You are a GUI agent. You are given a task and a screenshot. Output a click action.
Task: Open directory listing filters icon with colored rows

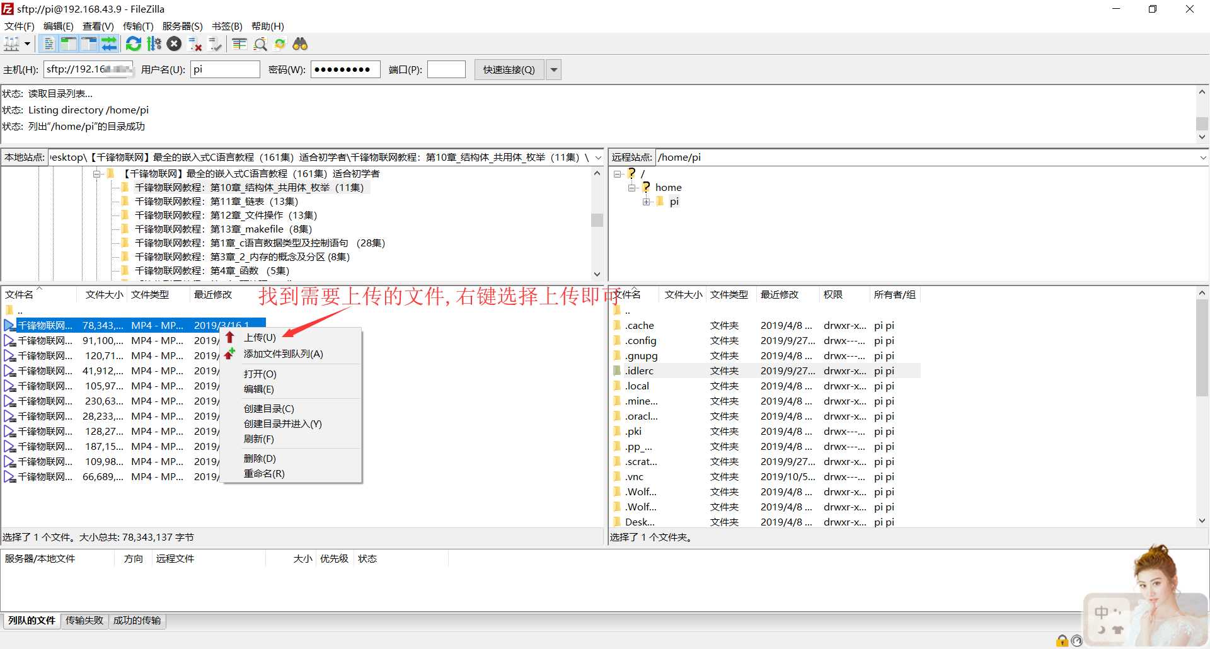239,44
